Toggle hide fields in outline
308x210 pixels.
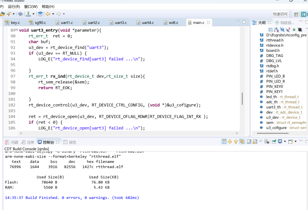(x=283, y=30)
